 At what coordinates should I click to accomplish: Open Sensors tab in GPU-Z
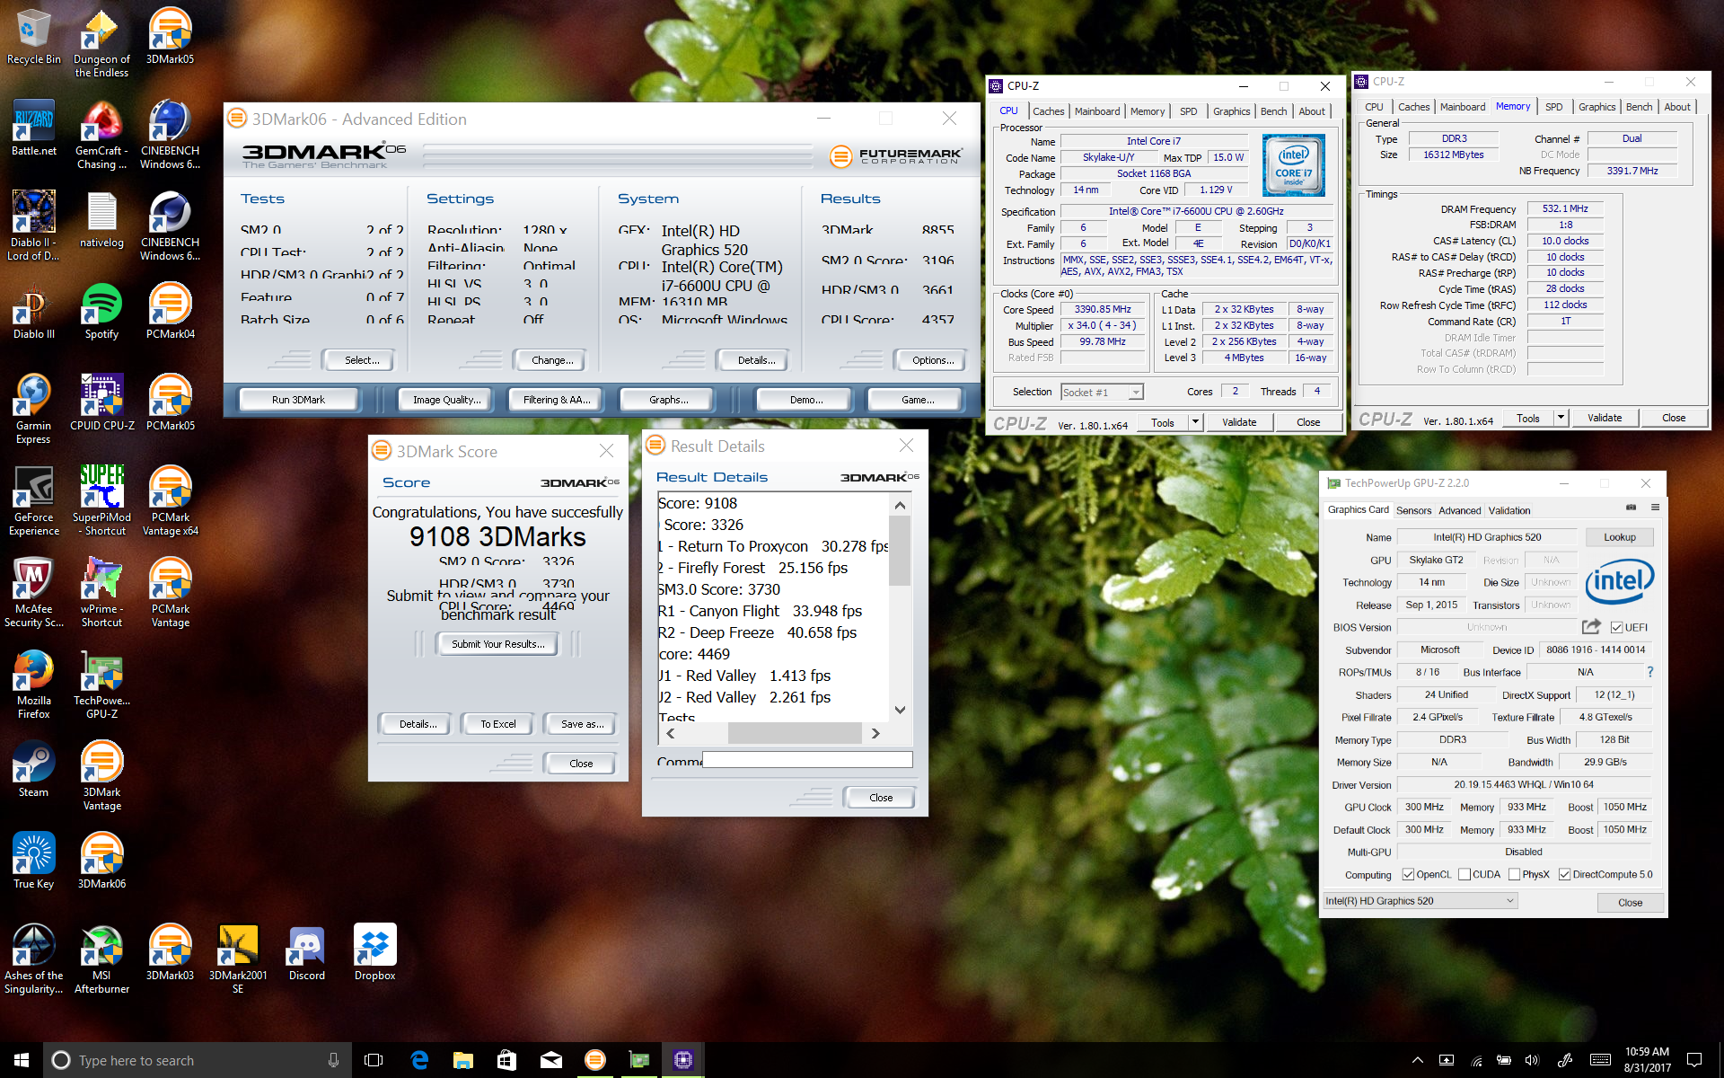pyautogui.click(x=1413, y=510)
